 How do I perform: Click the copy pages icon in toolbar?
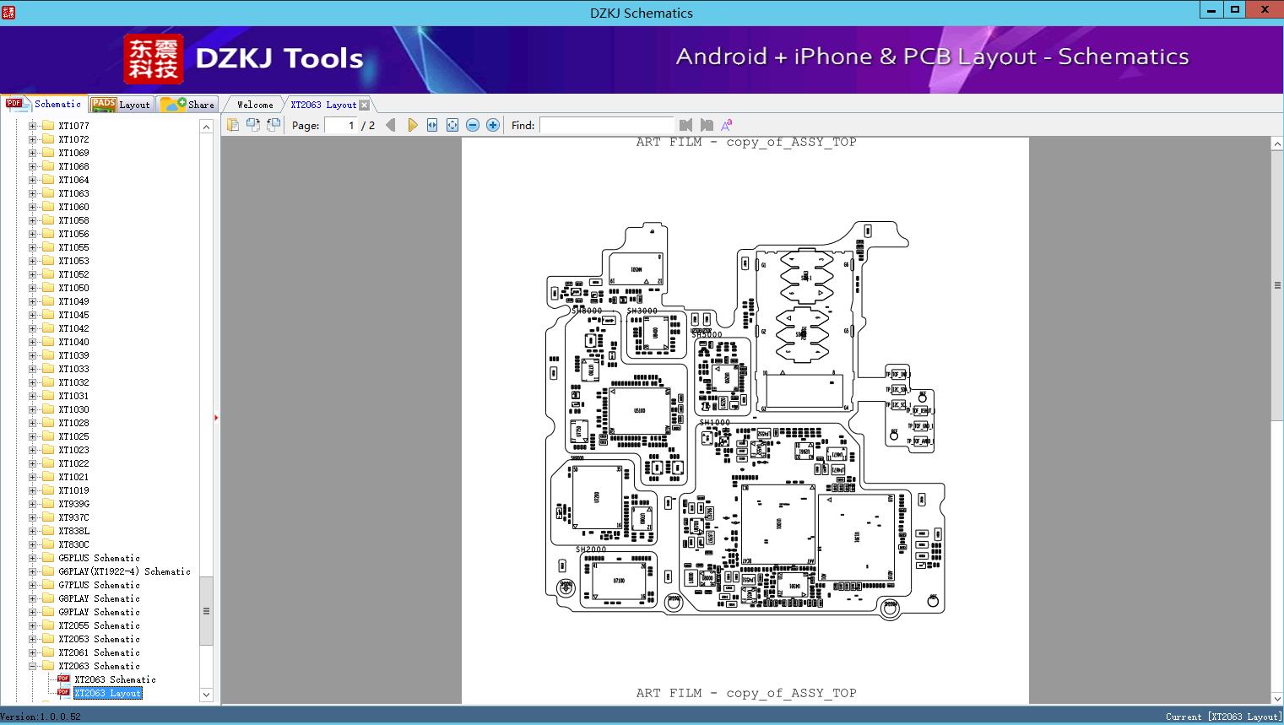pos(232,125)
